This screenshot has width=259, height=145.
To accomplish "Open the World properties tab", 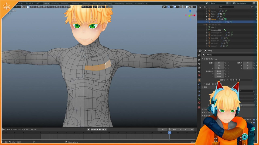I will (x=199, y=75).
